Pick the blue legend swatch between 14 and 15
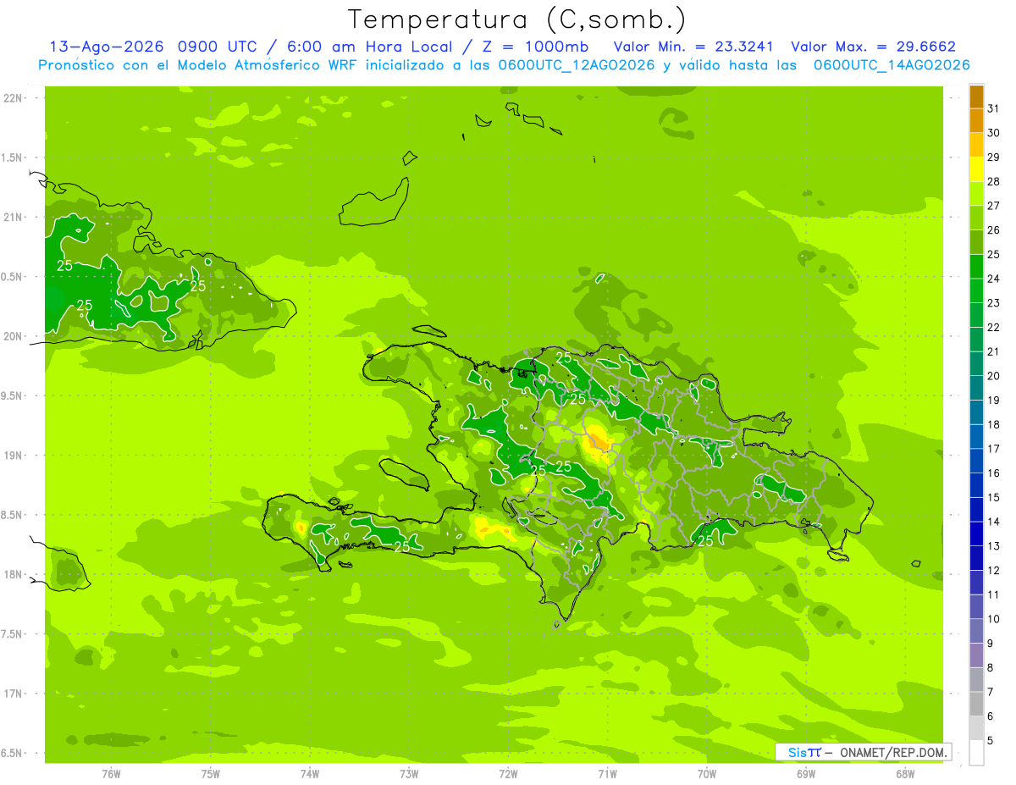This screenshot has width=1016, height=785. (976, 509)
